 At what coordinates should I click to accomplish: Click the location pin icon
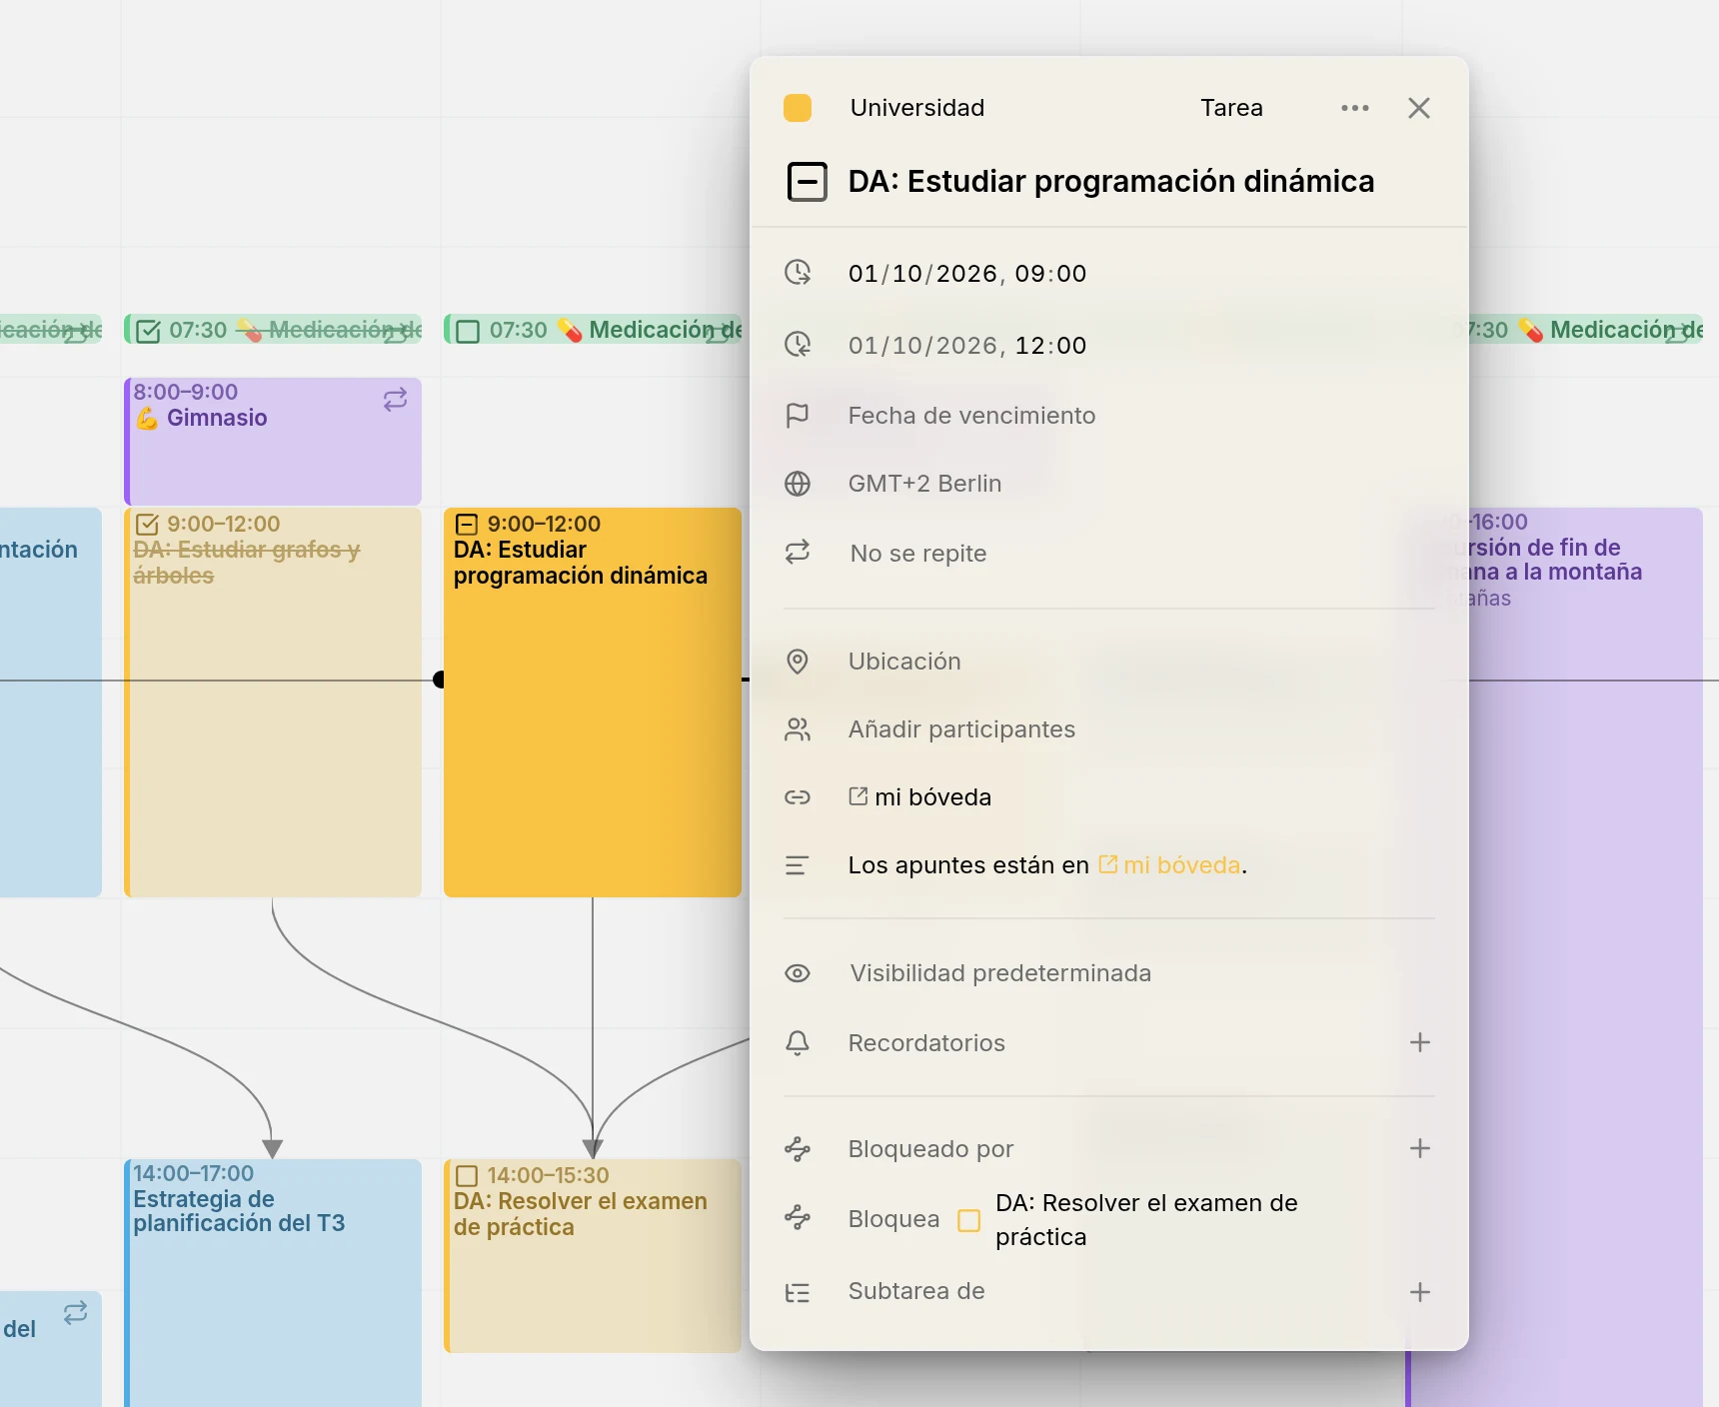tap(798, 662)
